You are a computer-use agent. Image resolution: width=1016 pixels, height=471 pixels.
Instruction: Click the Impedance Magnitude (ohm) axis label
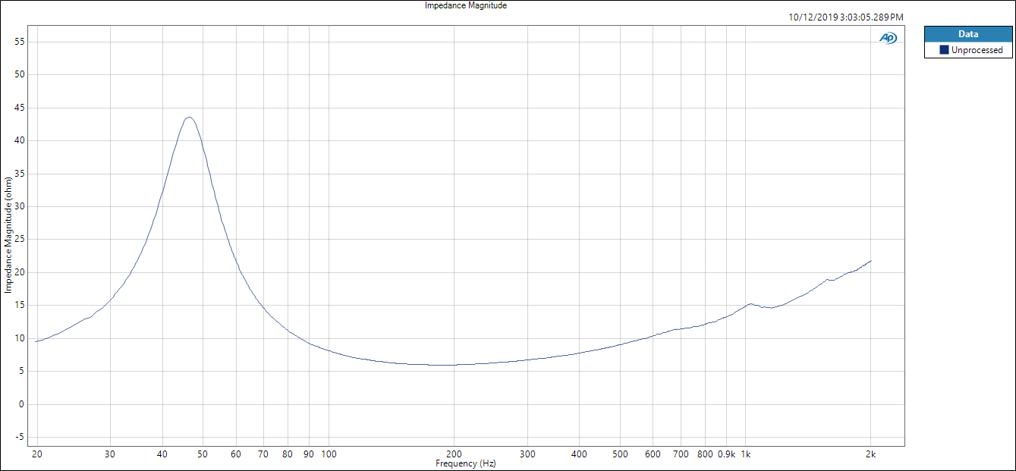point(8,234)
